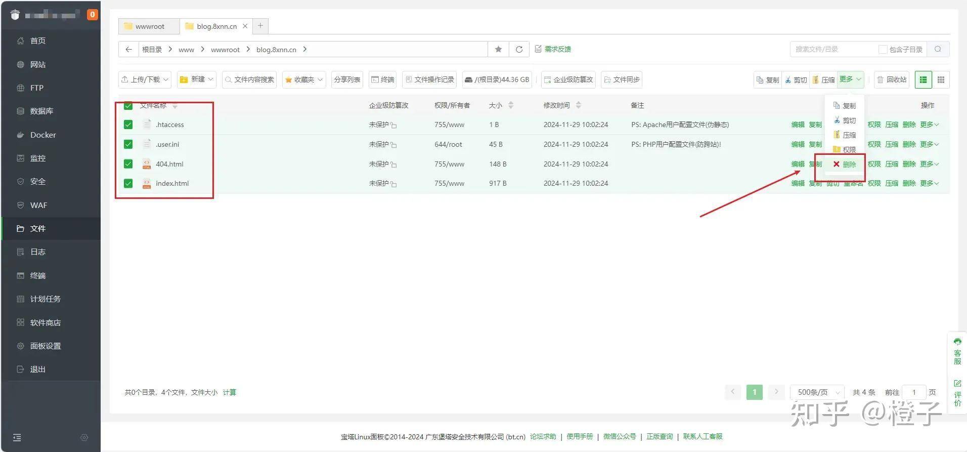The image size is (967, 452).
Task: Click the page number jump field
Action: pos(914,392)
